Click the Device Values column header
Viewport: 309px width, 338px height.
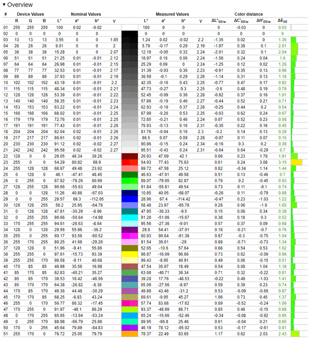(x=30, y=14)
